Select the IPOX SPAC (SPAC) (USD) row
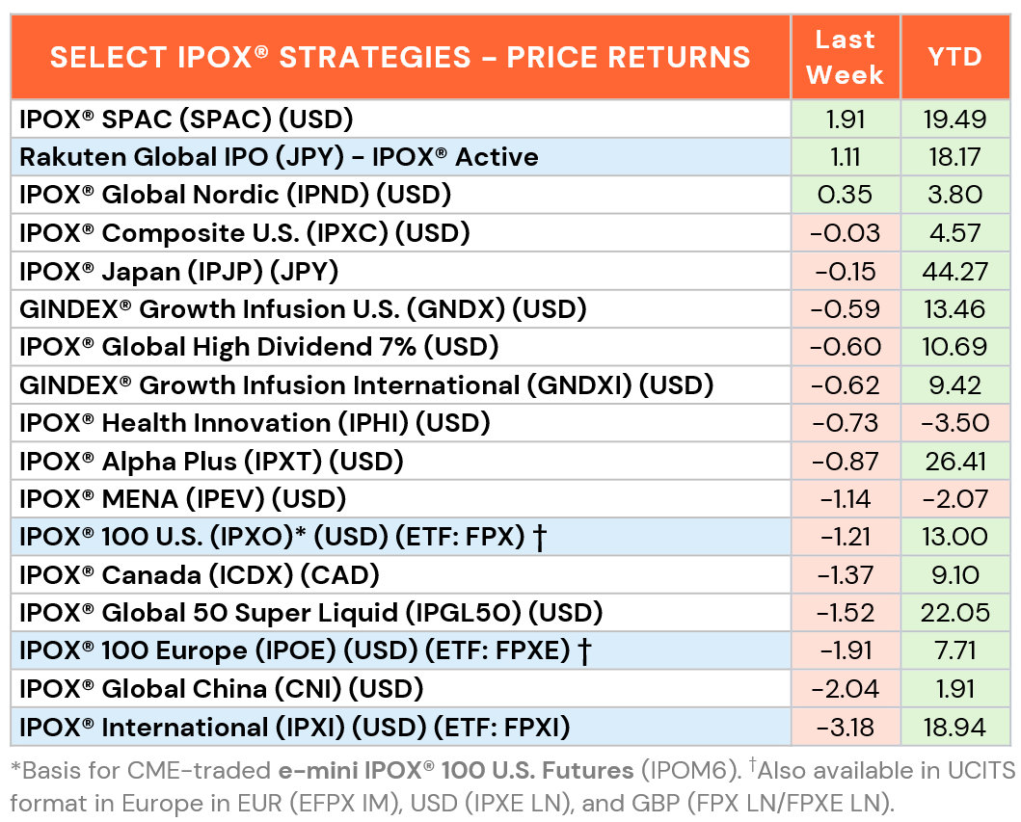This screenshot has width=1021, height=822. (511, 119)
